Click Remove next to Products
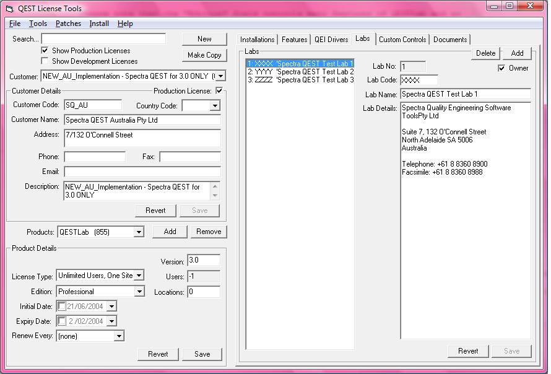 coord(209,232)
